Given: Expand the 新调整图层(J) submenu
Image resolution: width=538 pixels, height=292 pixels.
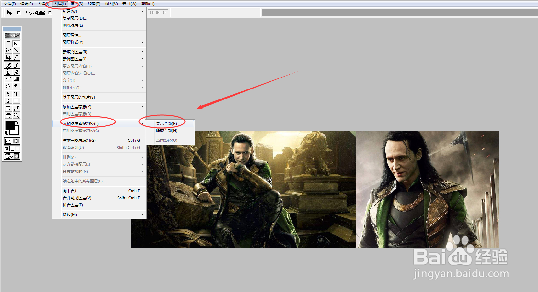Looking at the screenshot, I should (99, 59).
